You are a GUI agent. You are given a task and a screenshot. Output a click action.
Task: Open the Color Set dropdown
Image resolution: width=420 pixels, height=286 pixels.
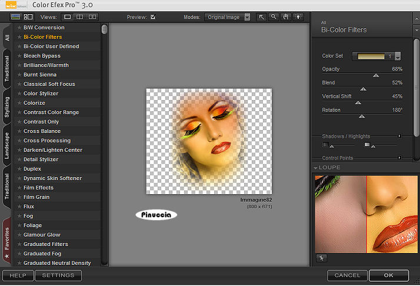click(398, 56)
